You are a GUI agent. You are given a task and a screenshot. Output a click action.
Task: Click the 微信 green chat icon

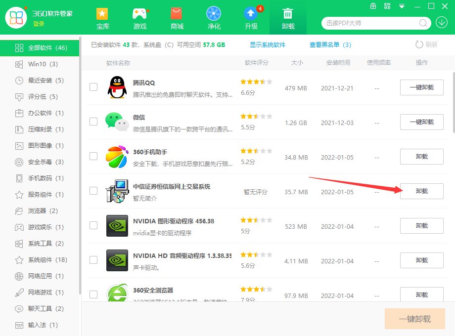click(117, 122)
